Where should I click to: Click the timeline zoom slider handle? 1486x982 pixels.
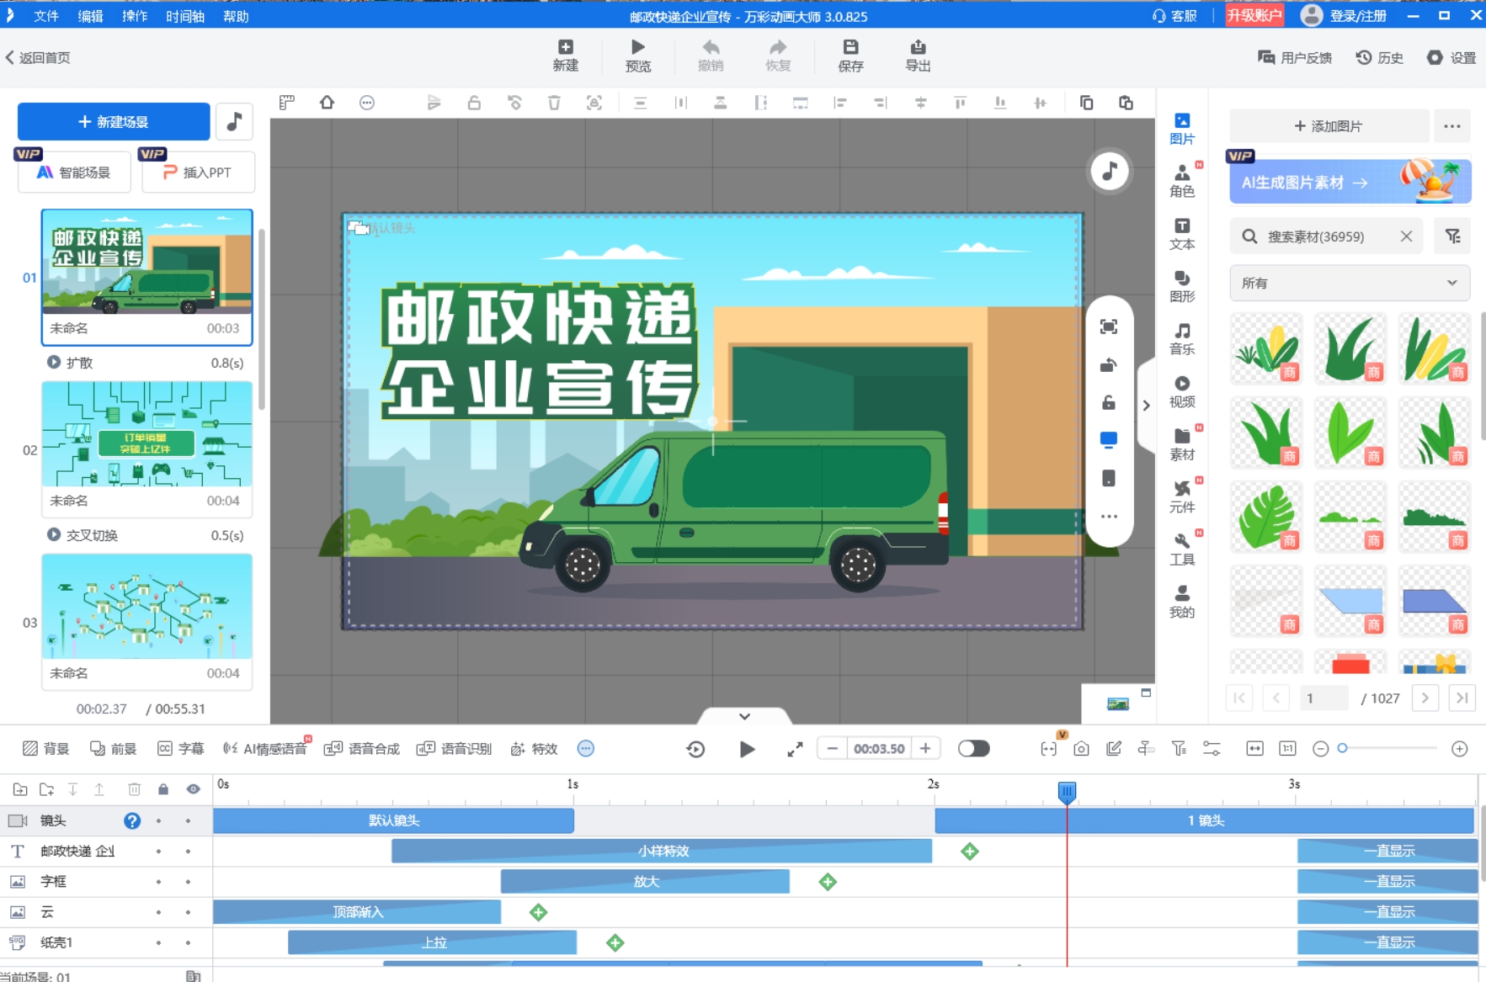coord(1343,748)
